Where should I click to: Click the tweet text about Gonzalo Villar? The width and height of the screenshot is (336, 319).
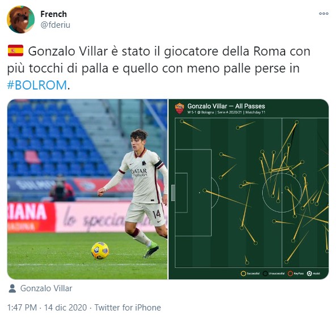158,68
